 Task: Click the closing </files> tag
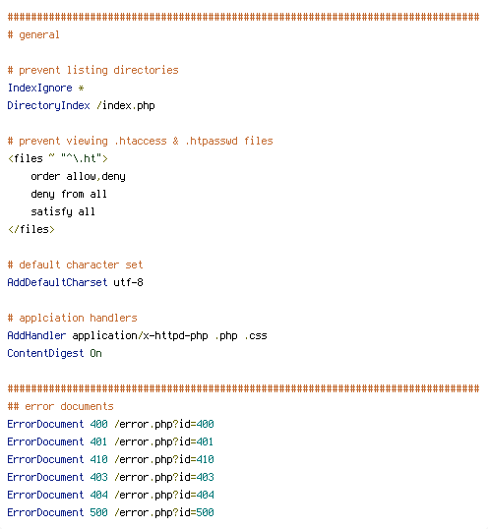[x=31, y=229]
